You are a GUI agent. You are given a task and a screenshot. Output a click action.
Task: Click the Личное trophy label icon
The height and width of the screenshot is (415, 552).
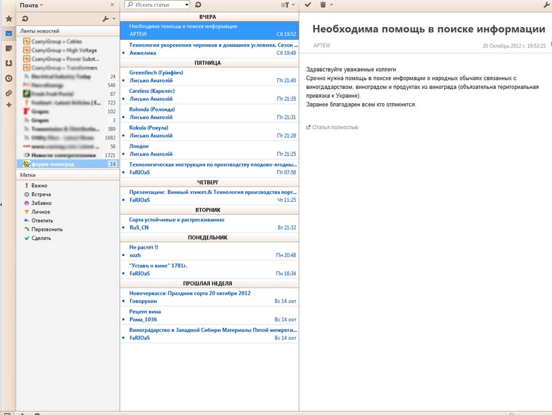pos(26,211)
